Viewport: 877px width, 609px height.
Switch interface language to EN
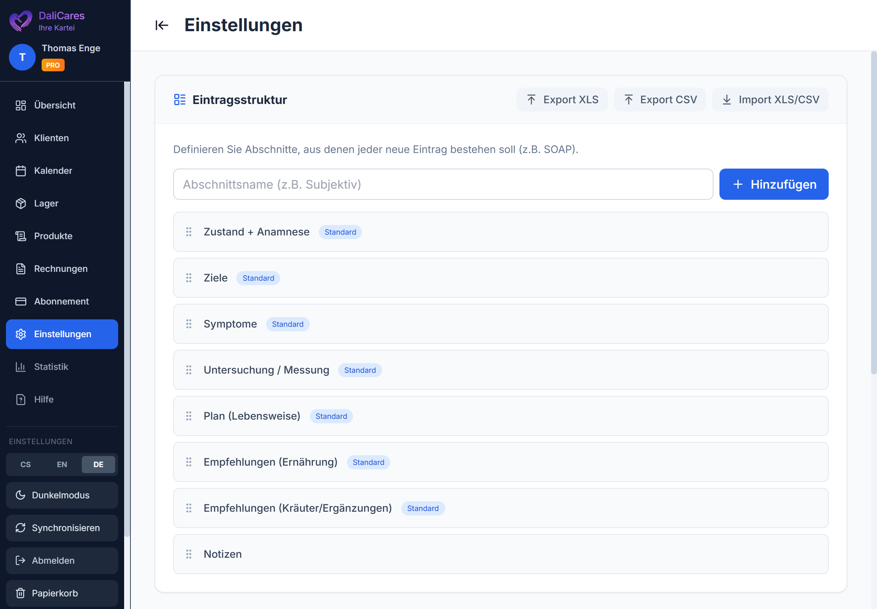point(61,465)
